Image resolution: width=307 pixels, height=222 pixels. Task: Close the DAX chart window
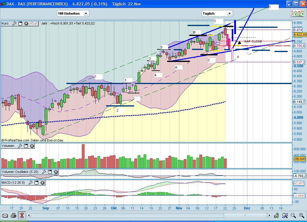(x=303, y=4)
